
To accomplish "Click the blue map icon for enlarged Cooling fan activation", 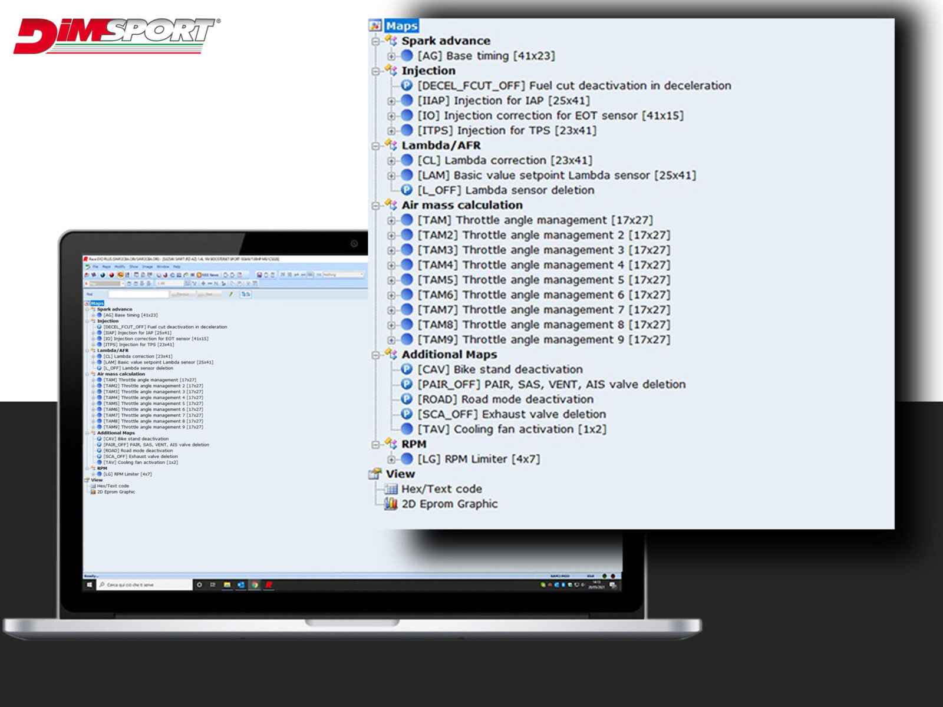I will tap(407, 429).
